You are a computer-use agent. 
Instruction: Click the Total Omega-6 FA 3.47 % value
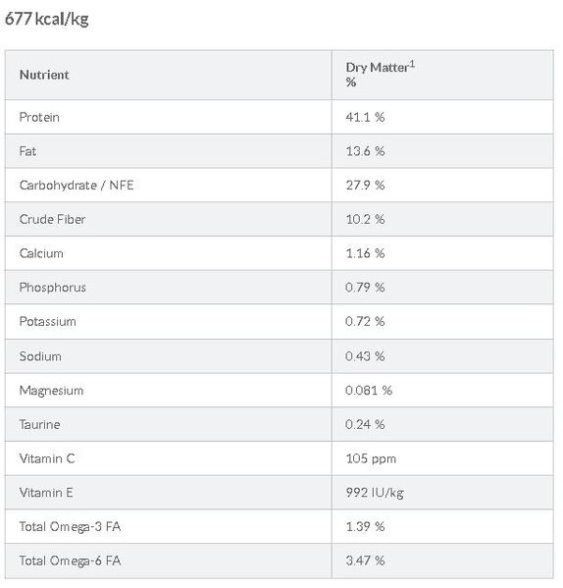365,561
